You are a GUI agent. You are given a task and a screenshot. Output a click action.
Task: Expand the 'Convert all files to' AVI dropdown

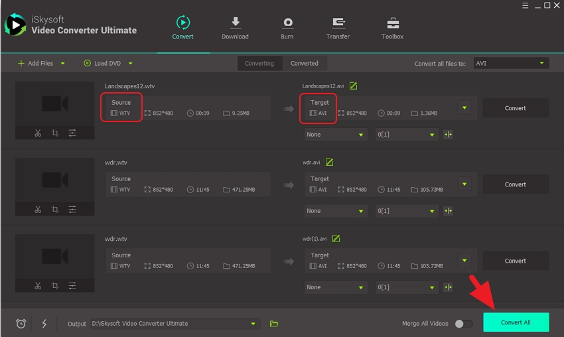510,64
